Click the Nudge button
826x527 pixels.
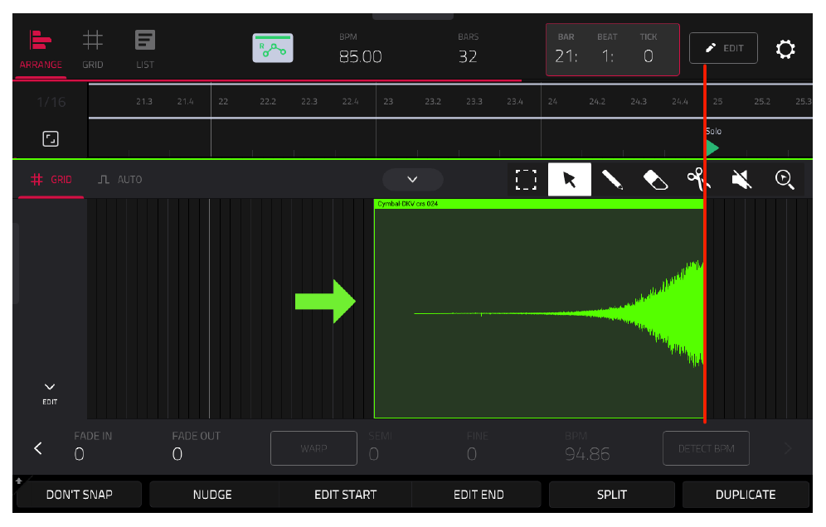[x=212, y=495]
